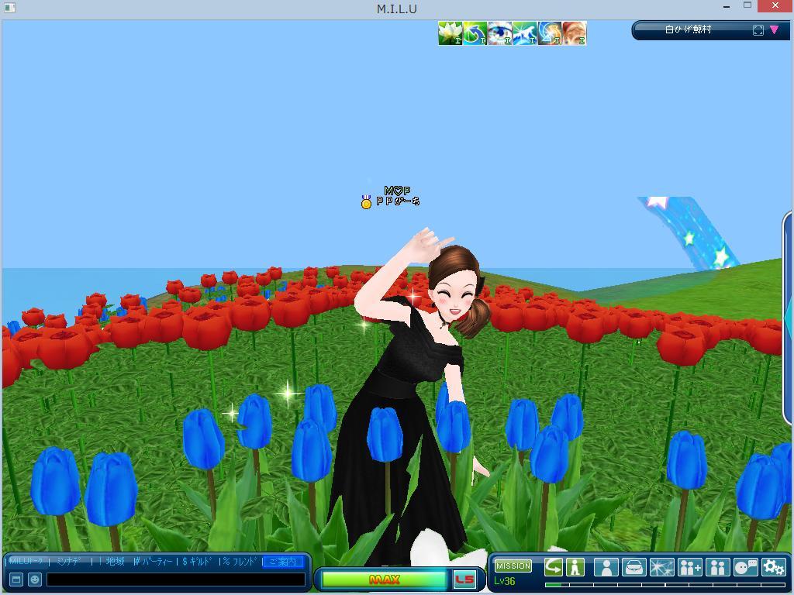Click the sparkle effects icon
The image size is (794, 595).
pos(661,567)
